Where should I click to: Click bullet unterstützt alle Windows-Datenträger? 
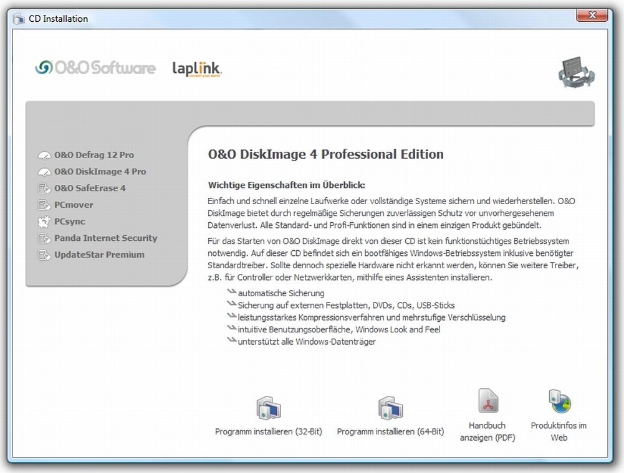coord(307,342)
